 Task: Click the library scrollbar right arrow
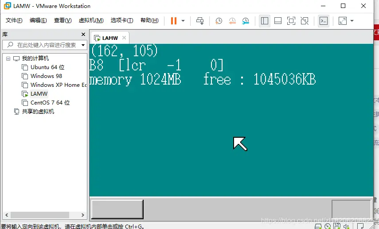coord(82,215)
